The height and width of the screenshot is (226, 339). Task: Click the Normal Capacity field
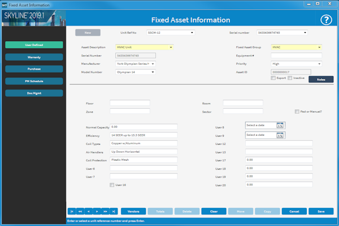pos(144,127)
